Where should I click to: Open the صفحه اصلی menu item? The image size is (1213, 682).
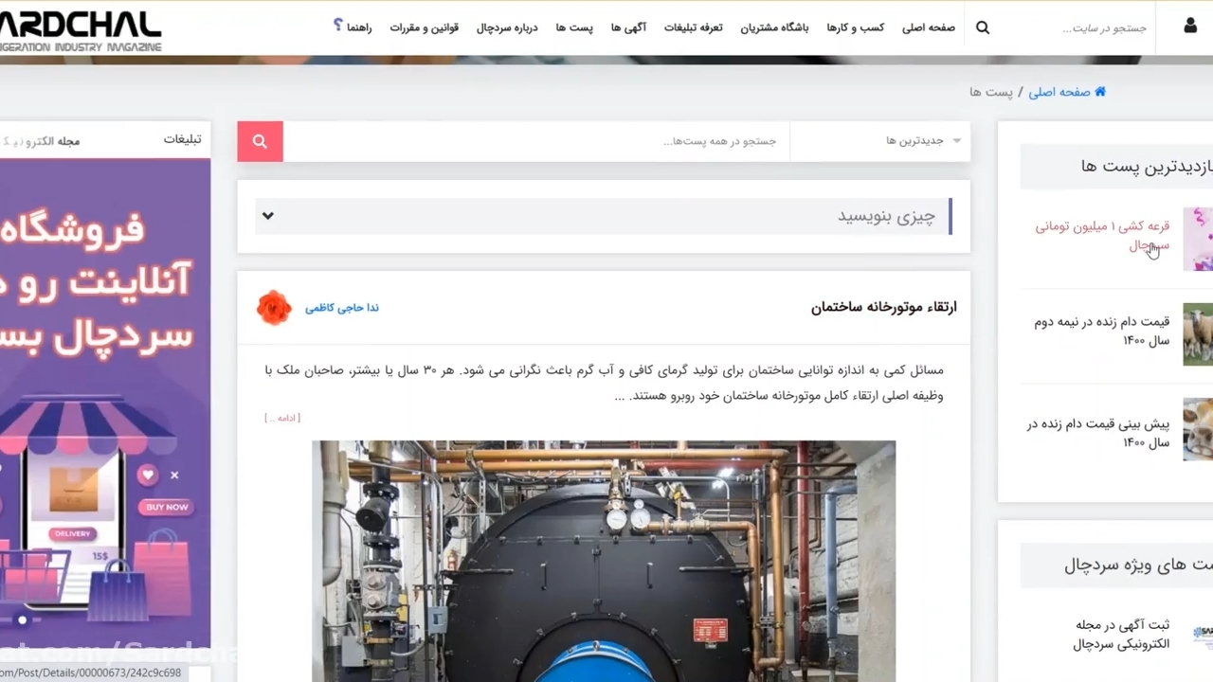click(x=928, y=27)
